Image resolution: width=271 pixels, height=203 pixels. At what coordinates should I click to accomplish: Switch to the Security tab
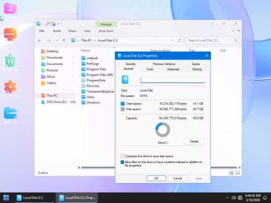click(x=131, y=64)
